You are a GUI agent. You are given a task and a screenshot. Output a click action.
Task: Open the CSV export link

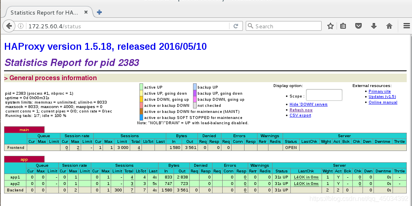click(x=300, y=115)
